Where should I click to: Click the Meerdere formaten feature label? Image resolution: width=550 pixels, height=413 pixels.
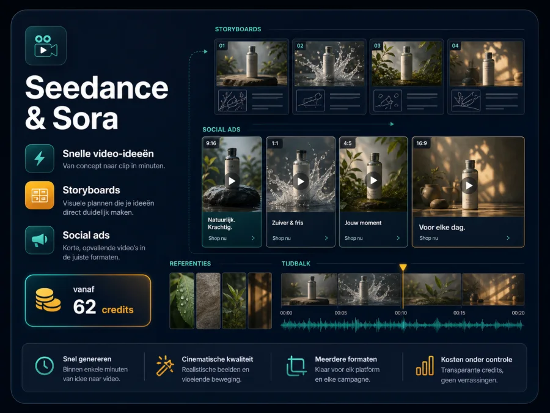[x=346, y=359]
